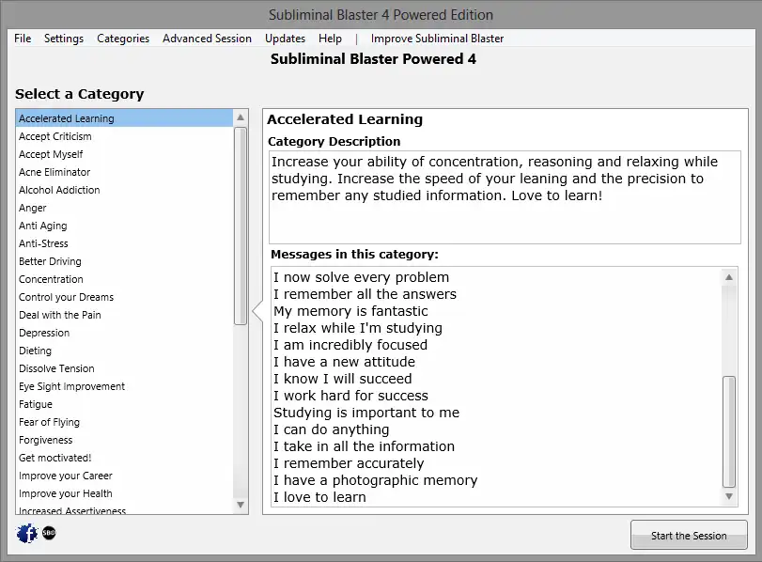Select the Anti-Stress category

click(x=124, y=243)
